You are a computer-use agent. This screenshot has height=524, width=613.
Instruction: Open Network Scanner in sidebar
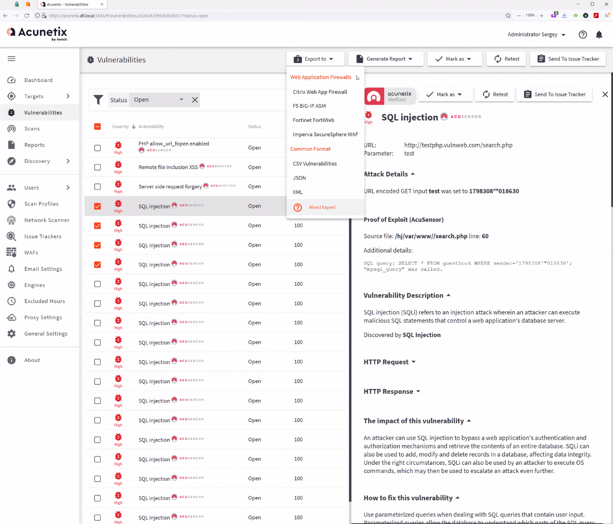coord(47,220)
